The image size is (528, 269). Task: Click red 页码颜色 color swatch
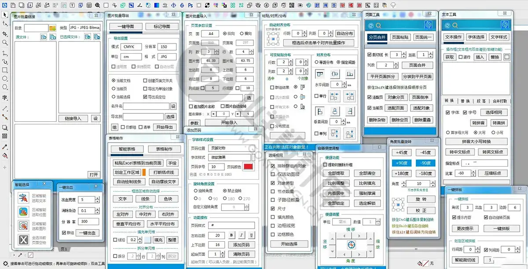click(248, 167)
